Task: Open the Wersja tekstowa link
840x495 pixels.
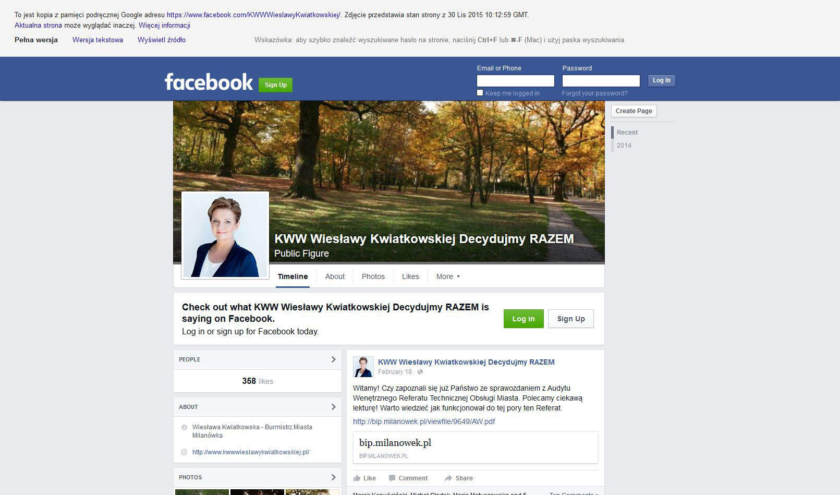Action: click(98, 40)
